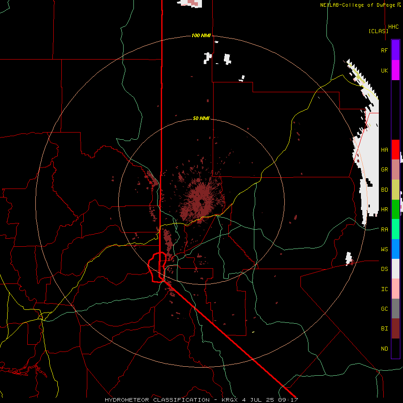This screenshot has width=403, height=403.
Task: Click the HA red legend swatch
Action: [x=395, y=150]
